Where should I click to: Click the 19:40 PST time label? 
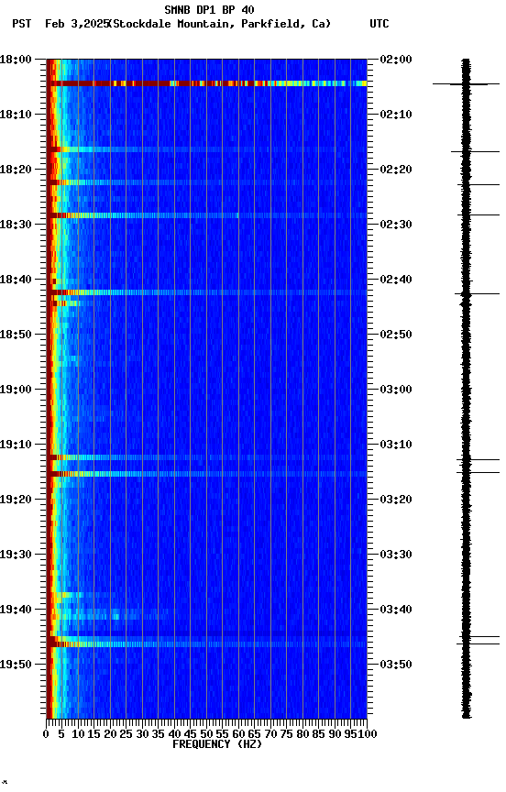tap(16, 610)
